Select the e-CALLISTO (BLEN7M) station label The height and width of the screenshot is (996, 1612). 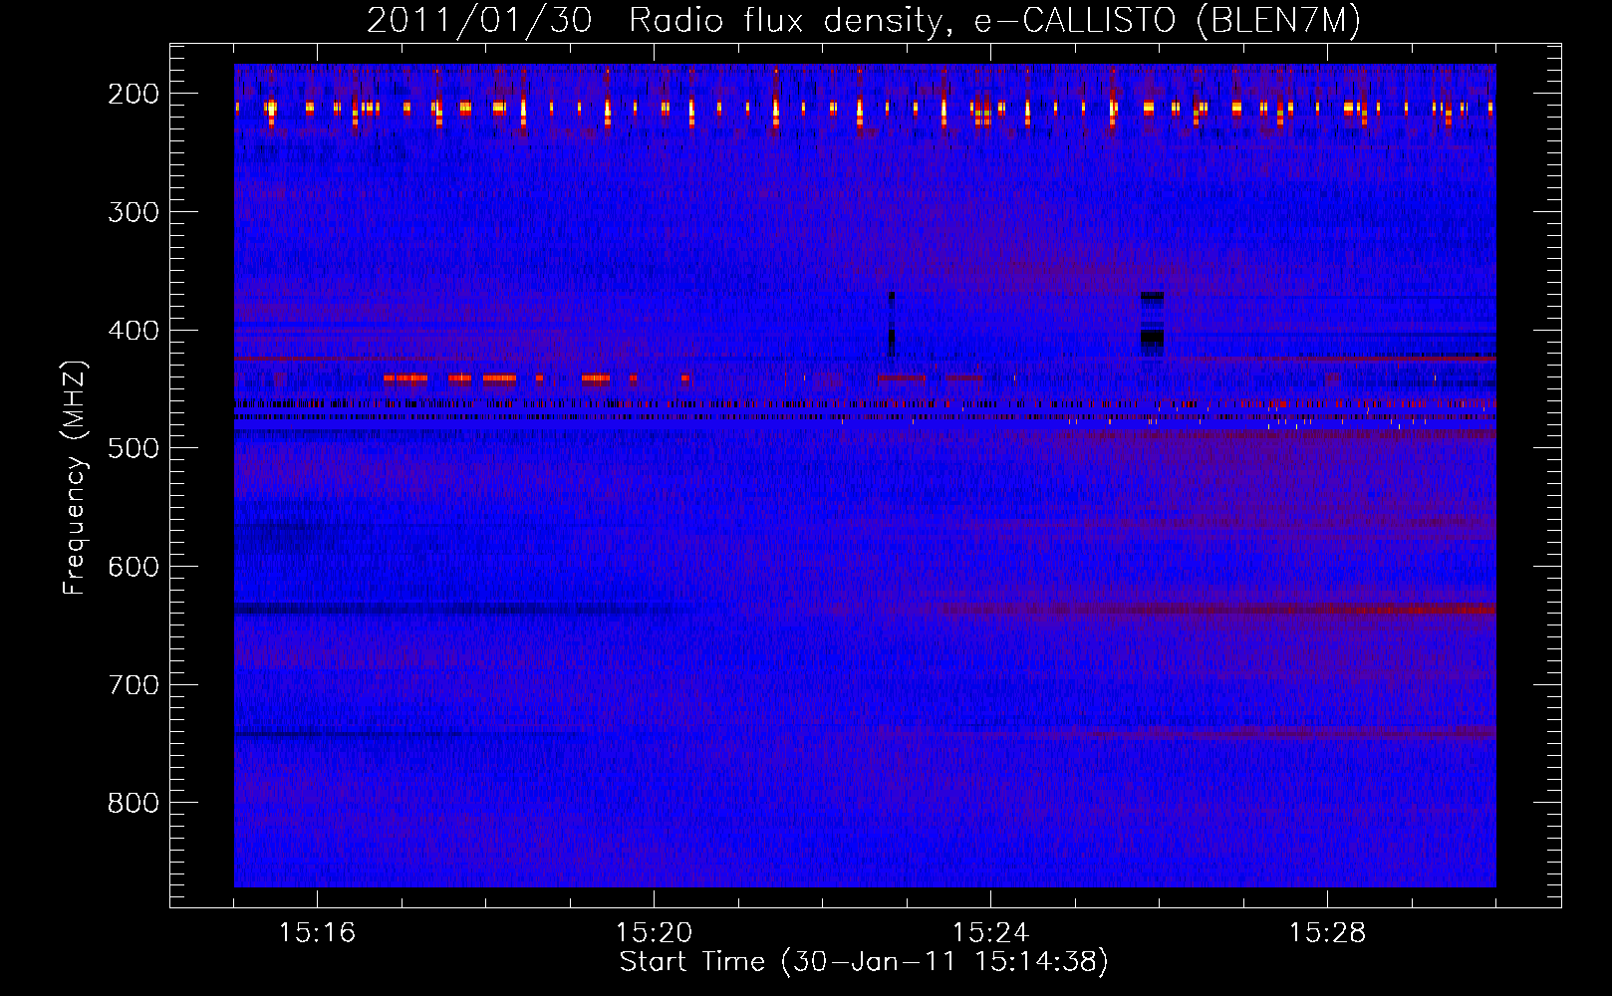[1167, 21]
